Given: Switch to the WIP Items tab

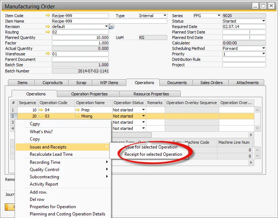Looking at the screenshot, I should tap(109, 83).
